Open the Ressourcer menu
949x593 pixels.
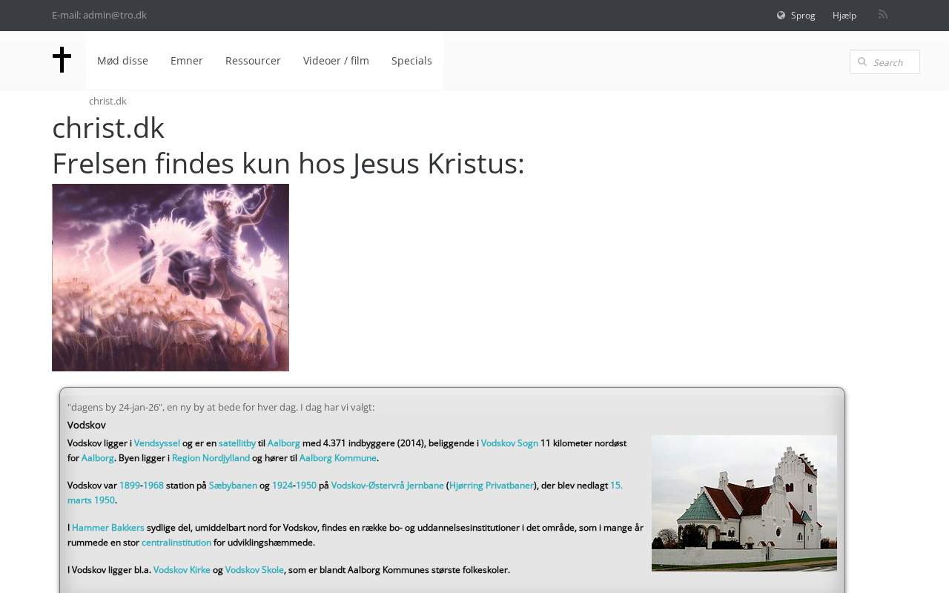click(x=253, y=61)
